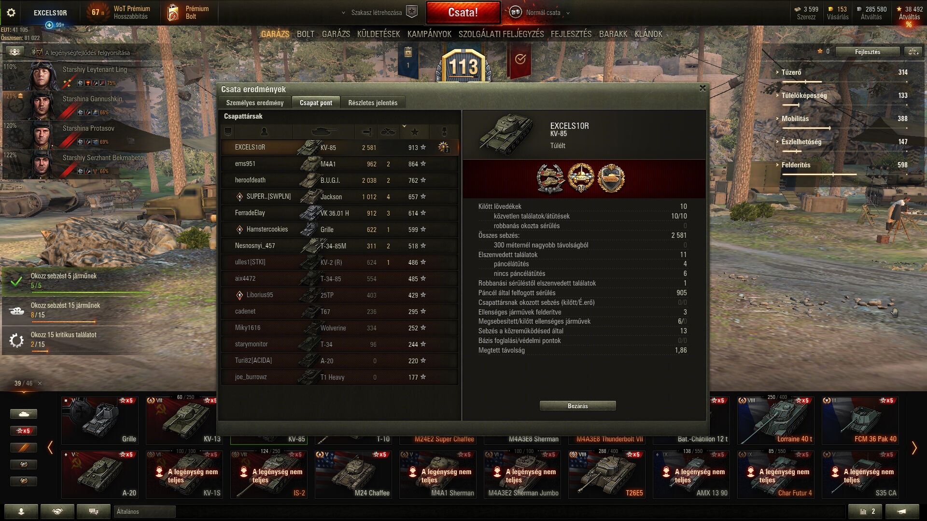Click the red Csata! button
Viewport: 927px width, 521px height.
click(x=463, y=13)
